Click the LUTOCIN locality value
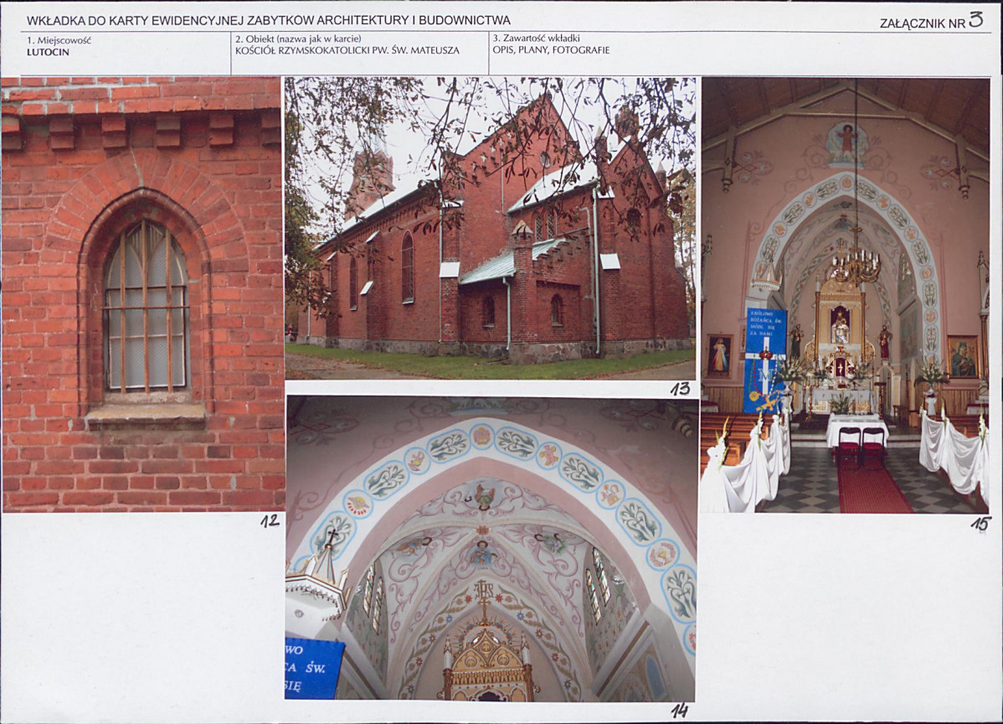This screenshot has height=724, width=1003. click(48, 53)
